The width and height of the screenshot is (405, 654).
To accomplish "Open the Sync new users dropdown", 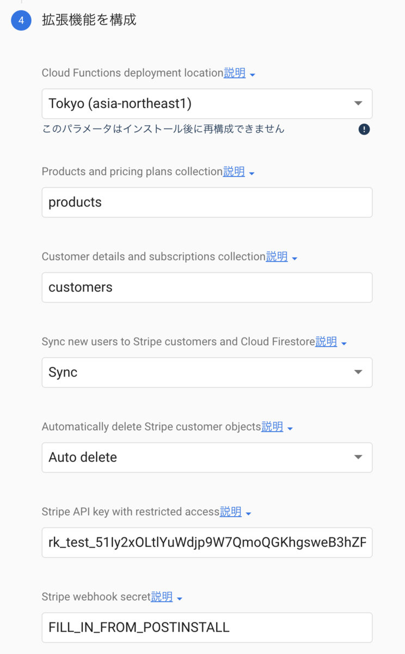I will point(207,372).
